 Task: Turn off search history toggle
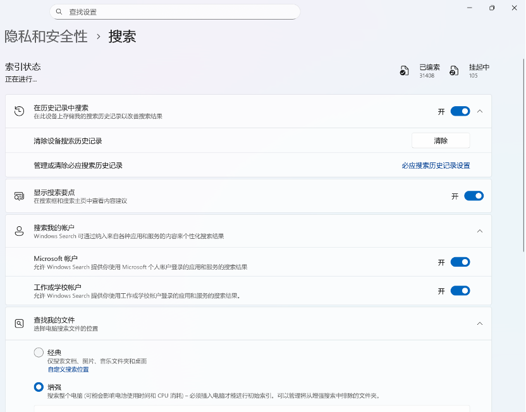click(460, 111)
